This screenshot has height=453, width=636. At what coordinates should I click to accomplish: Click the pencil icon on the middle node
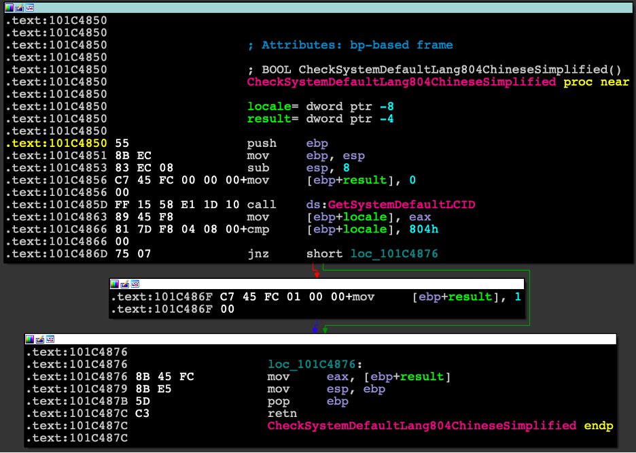point(124,284)
